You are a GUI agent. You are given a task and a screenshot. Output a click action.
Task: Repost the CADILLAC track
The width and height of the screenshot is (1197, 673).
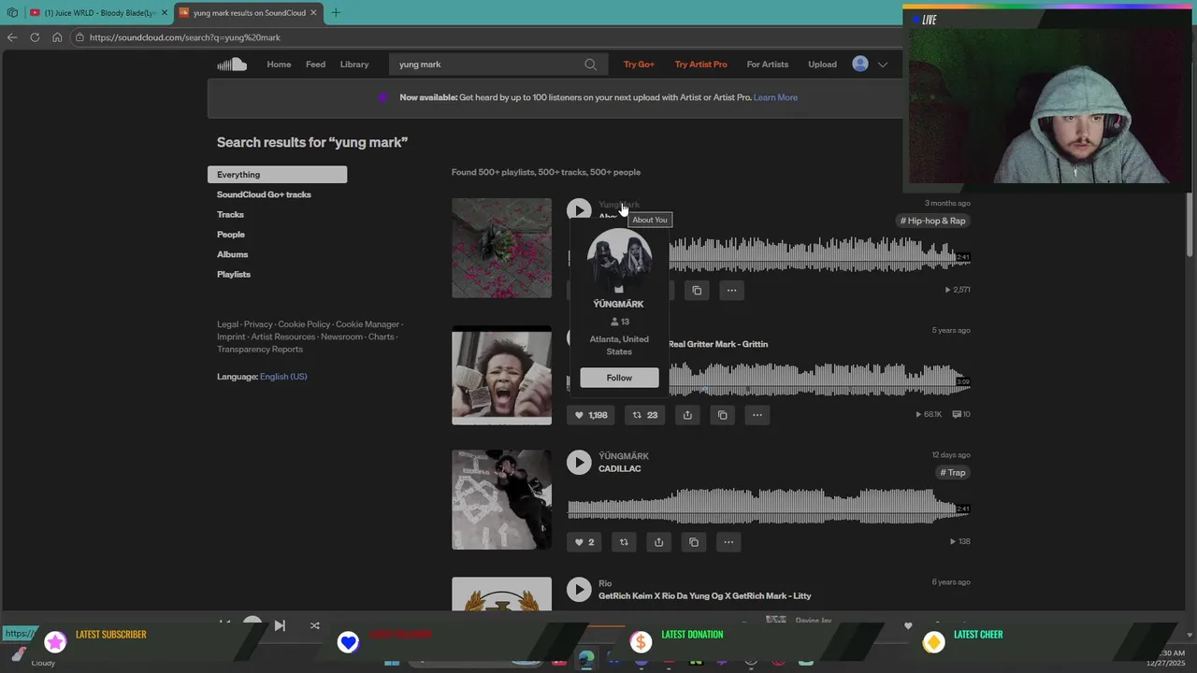click(624, 542)
